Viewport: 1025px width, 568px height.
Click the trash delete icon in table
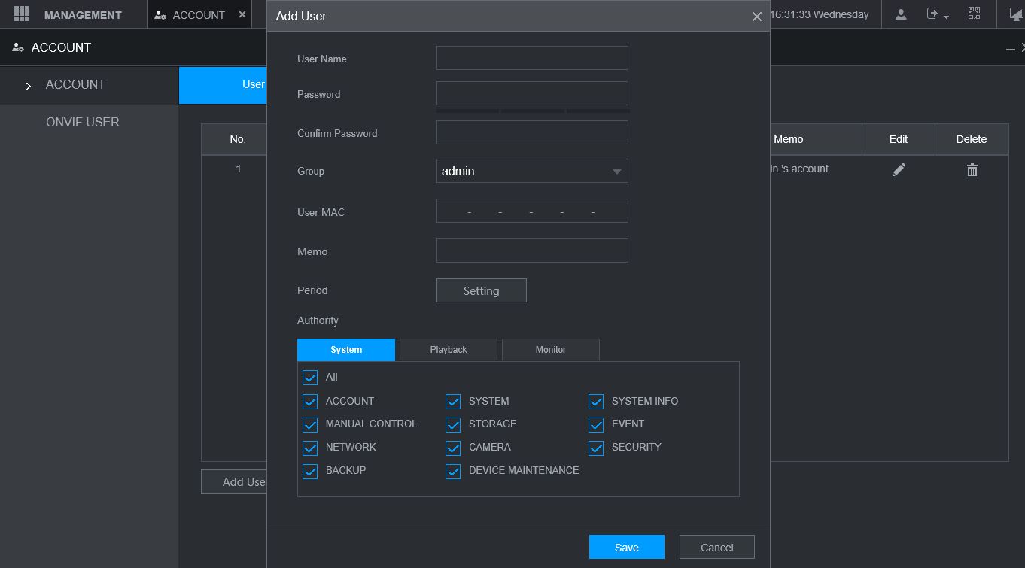(x=972, y=170)
